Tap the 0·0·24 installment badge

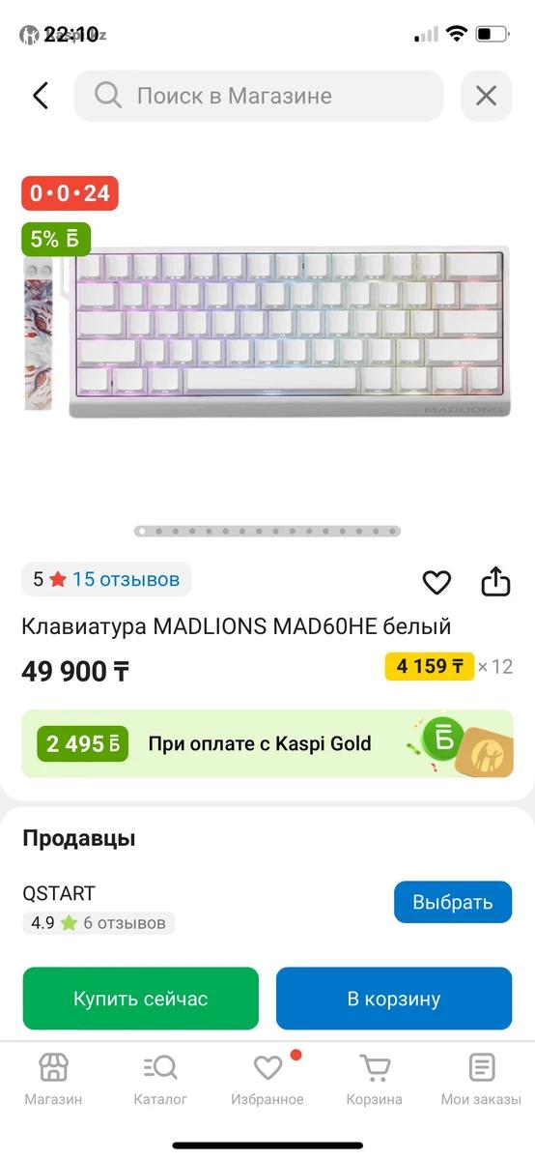70,193
